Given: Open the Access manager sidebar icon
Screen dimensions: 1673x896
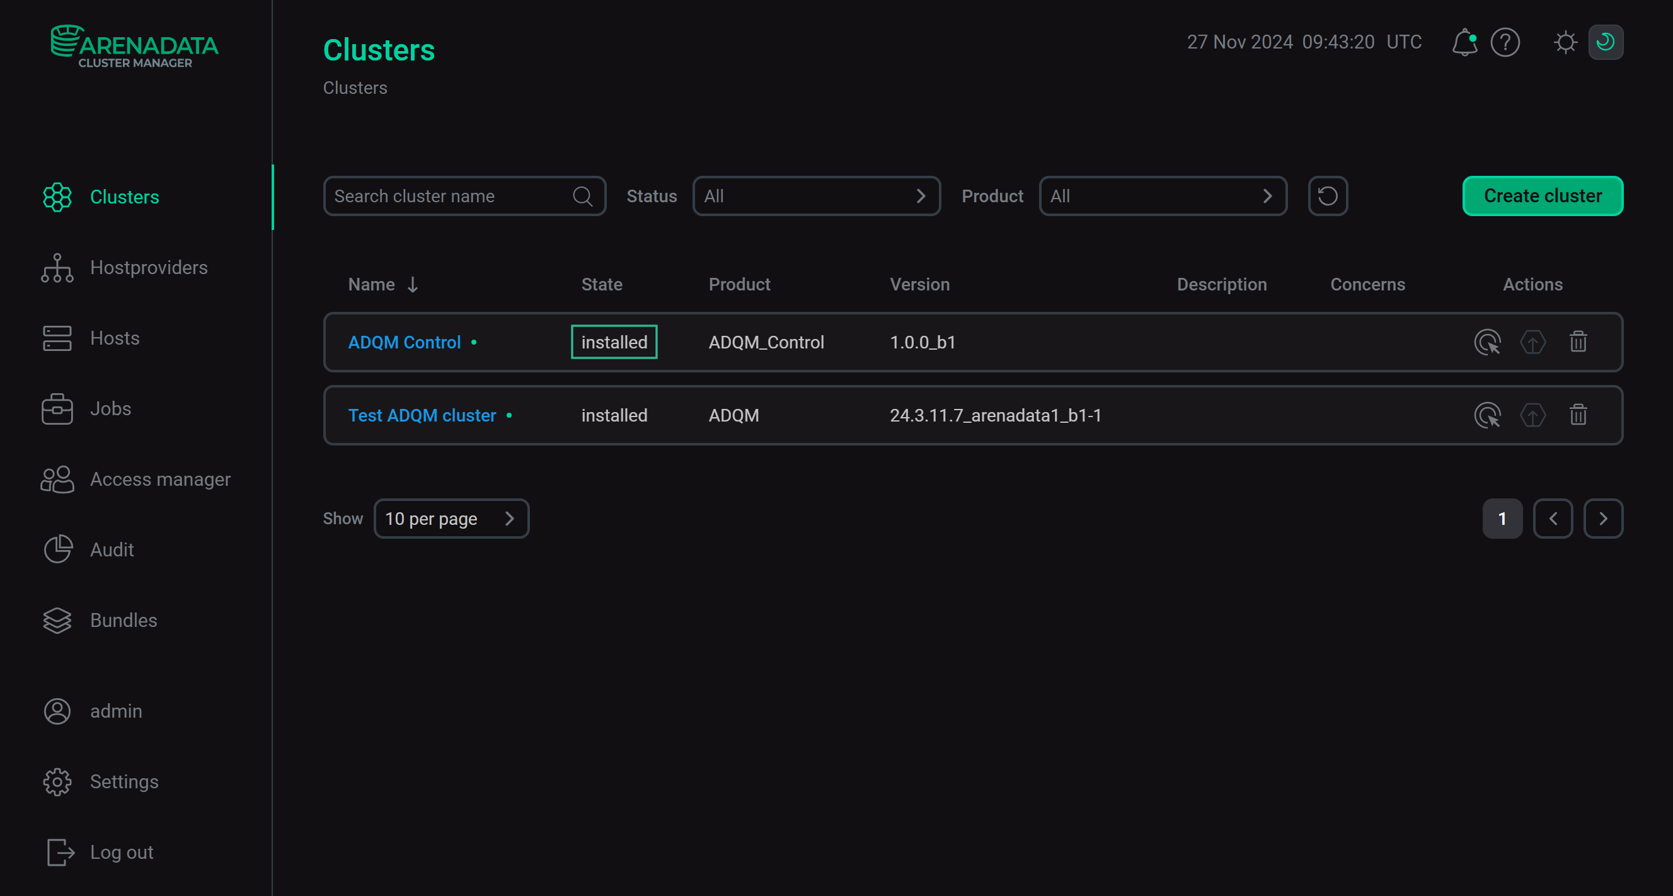Looking at the screenshot, I should 57,479.
